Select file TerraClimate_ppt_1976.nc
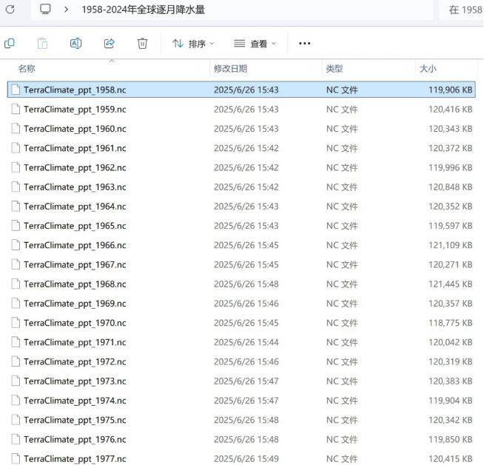This screenshot has height=465, width=484. click(241, 439)
